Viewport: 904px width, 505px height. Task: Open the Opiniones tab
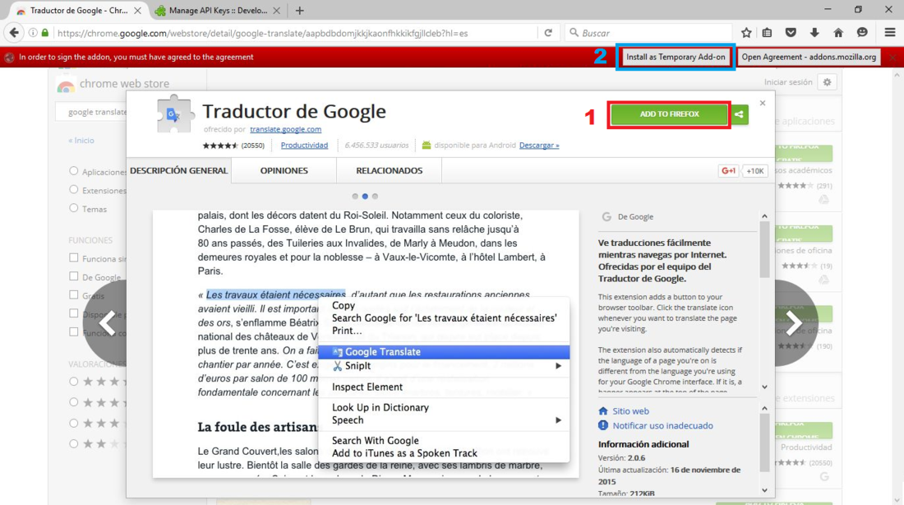(x=284, y=171)
